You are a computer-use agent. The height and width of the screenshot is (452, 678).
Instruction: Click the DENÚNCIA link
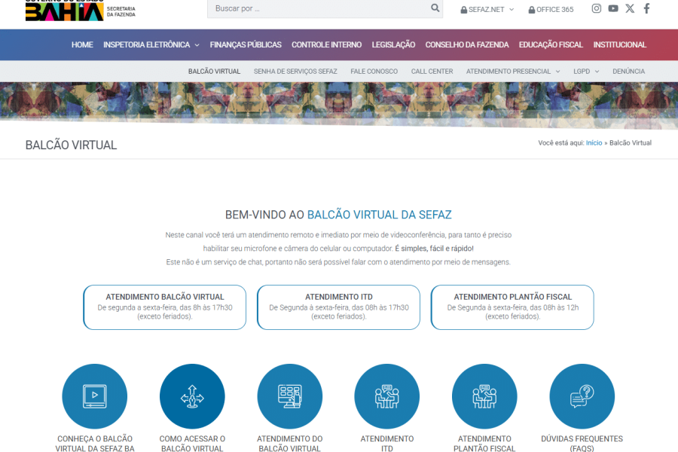pos(629,71)
